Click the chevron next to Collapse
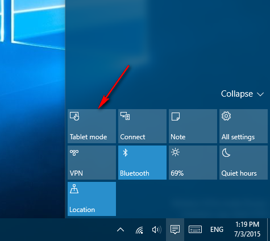This screenshot has width=270, height=241. point(260,94)
